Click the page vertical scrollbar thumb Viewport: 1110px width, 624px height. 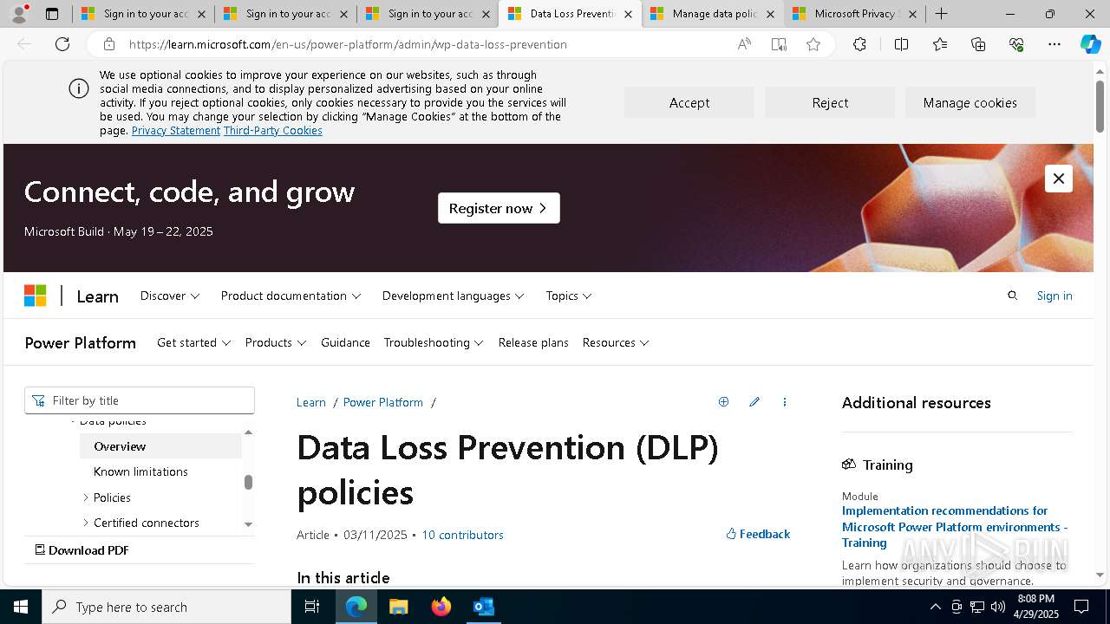pos(1100,107)
